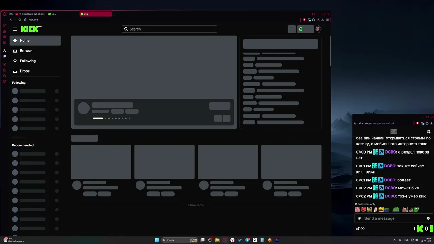Open weather widget showing 16°C
This screenshot has width=434, height=244.
pyautogui.click(x=14, y=240)
